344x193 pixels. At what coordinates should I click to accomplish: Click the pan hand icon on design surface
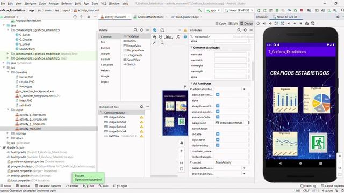(182, 143)
